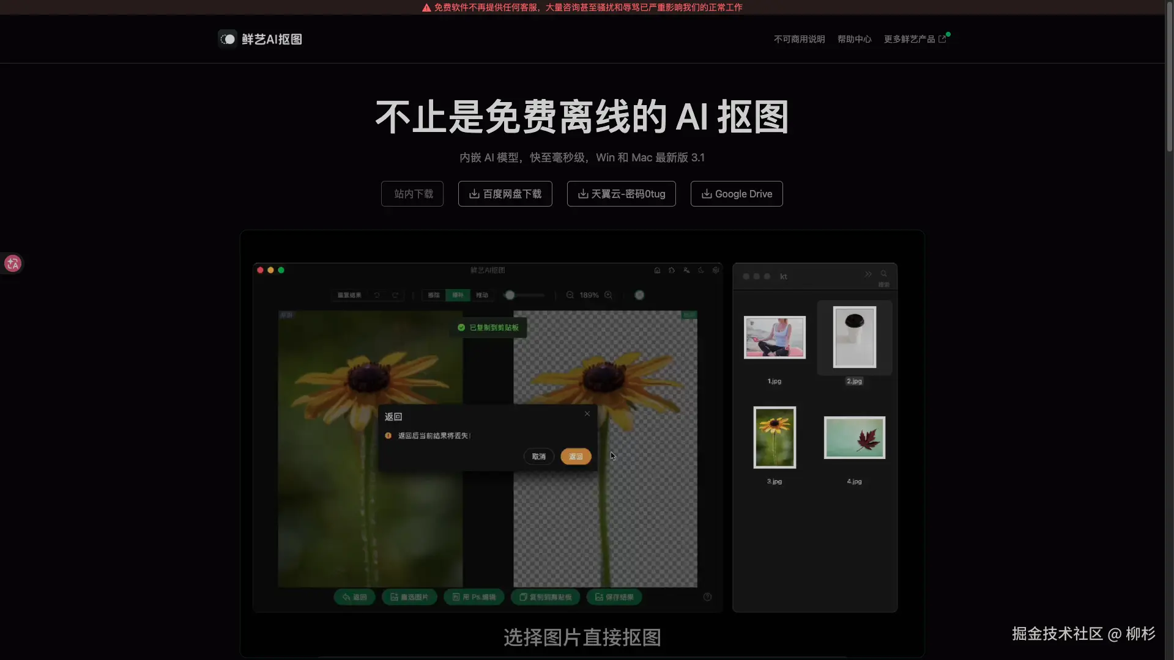Select the 推动 mode tab
This screenshot has height=660, width=1174.
click(x=482, y=295)
